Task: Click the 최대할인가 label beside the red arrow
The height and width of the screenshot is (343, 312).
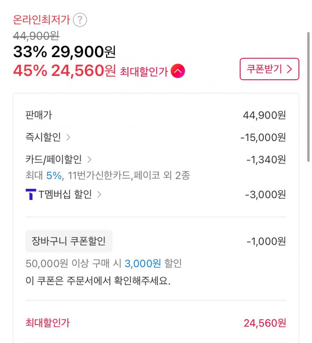Action: (144, 72)
